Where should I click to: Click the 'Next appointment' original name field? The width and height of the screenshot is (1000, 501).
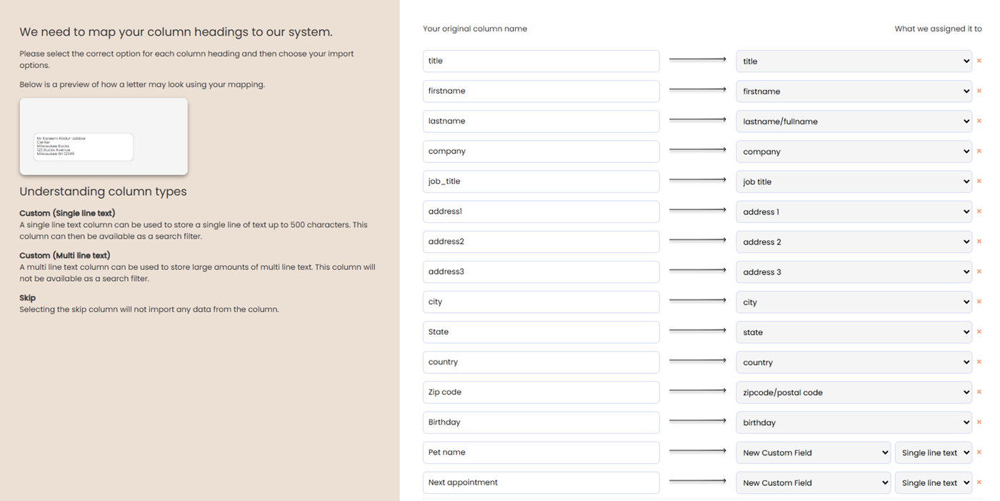click(x=541, y=482)
